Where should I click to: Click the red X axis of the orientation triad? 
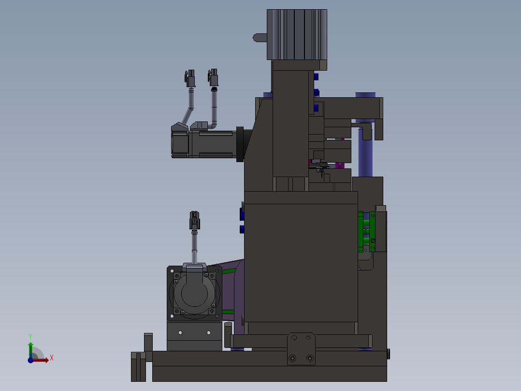(42, 360)
